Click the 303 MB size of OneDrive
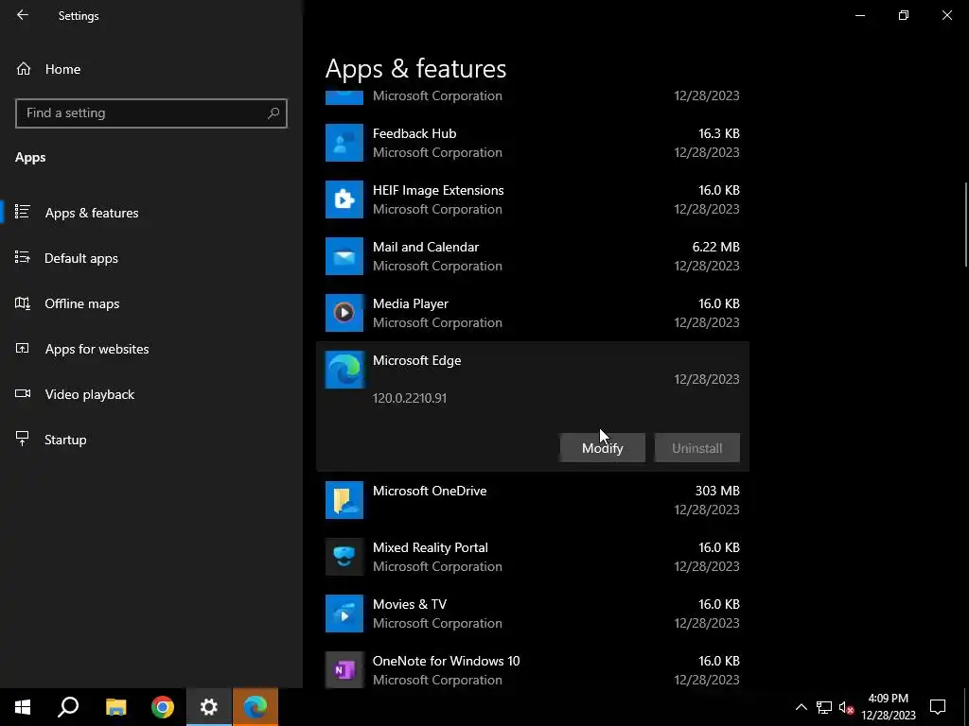This screenshot has width=969, height=726. [x=717, y=491]
